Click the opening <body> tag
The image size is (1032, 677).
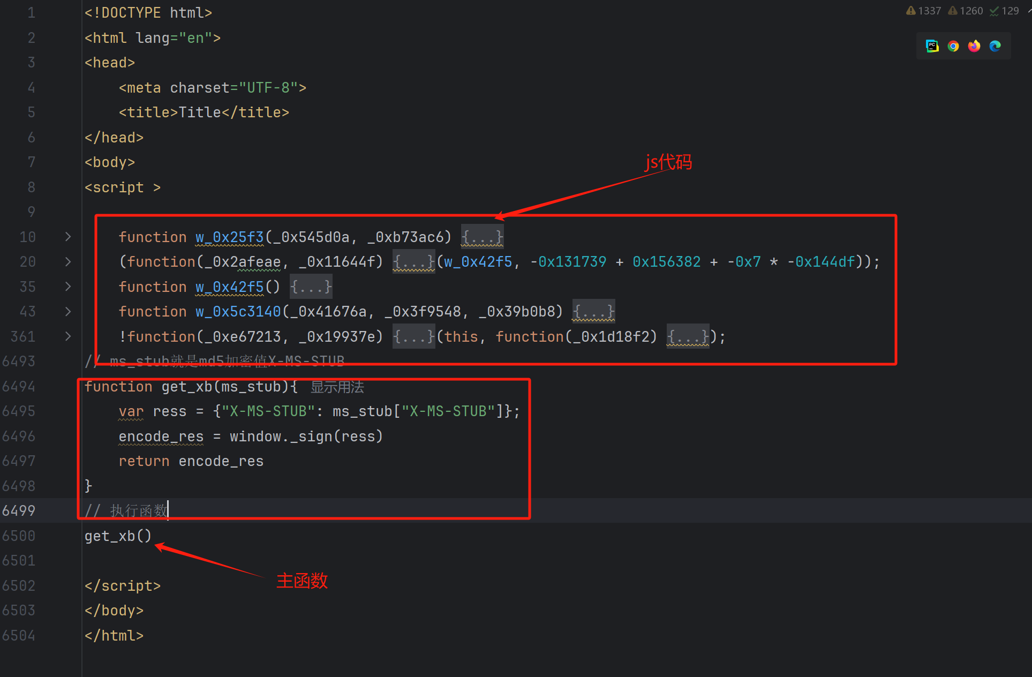(x=110, y=162)
